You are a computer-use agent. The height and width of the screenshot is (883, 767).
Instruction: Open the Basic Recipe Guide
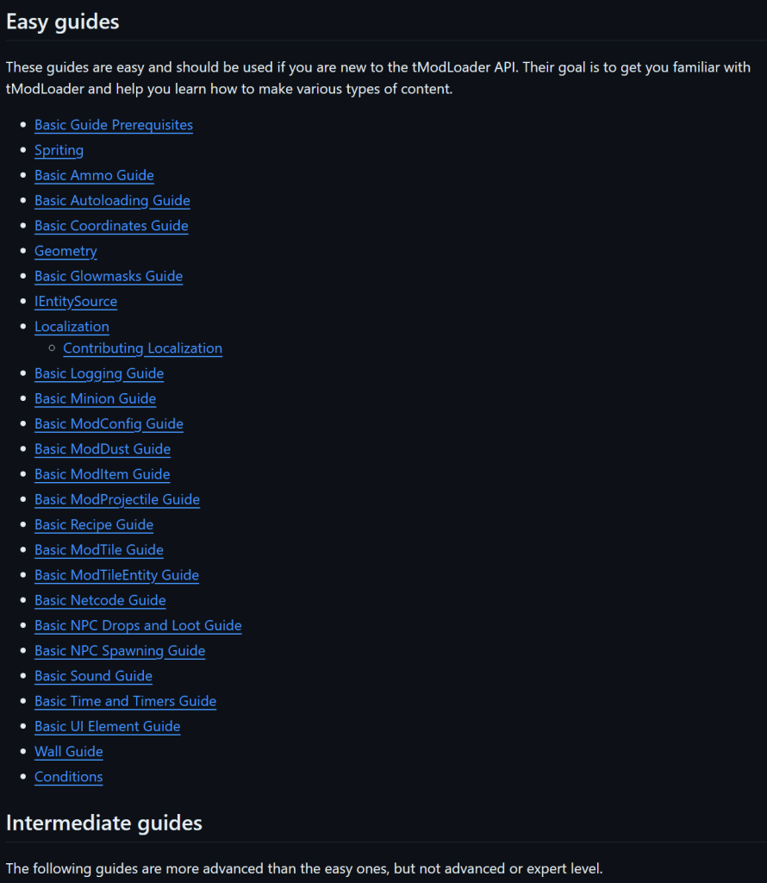click(x=94, y=524)
